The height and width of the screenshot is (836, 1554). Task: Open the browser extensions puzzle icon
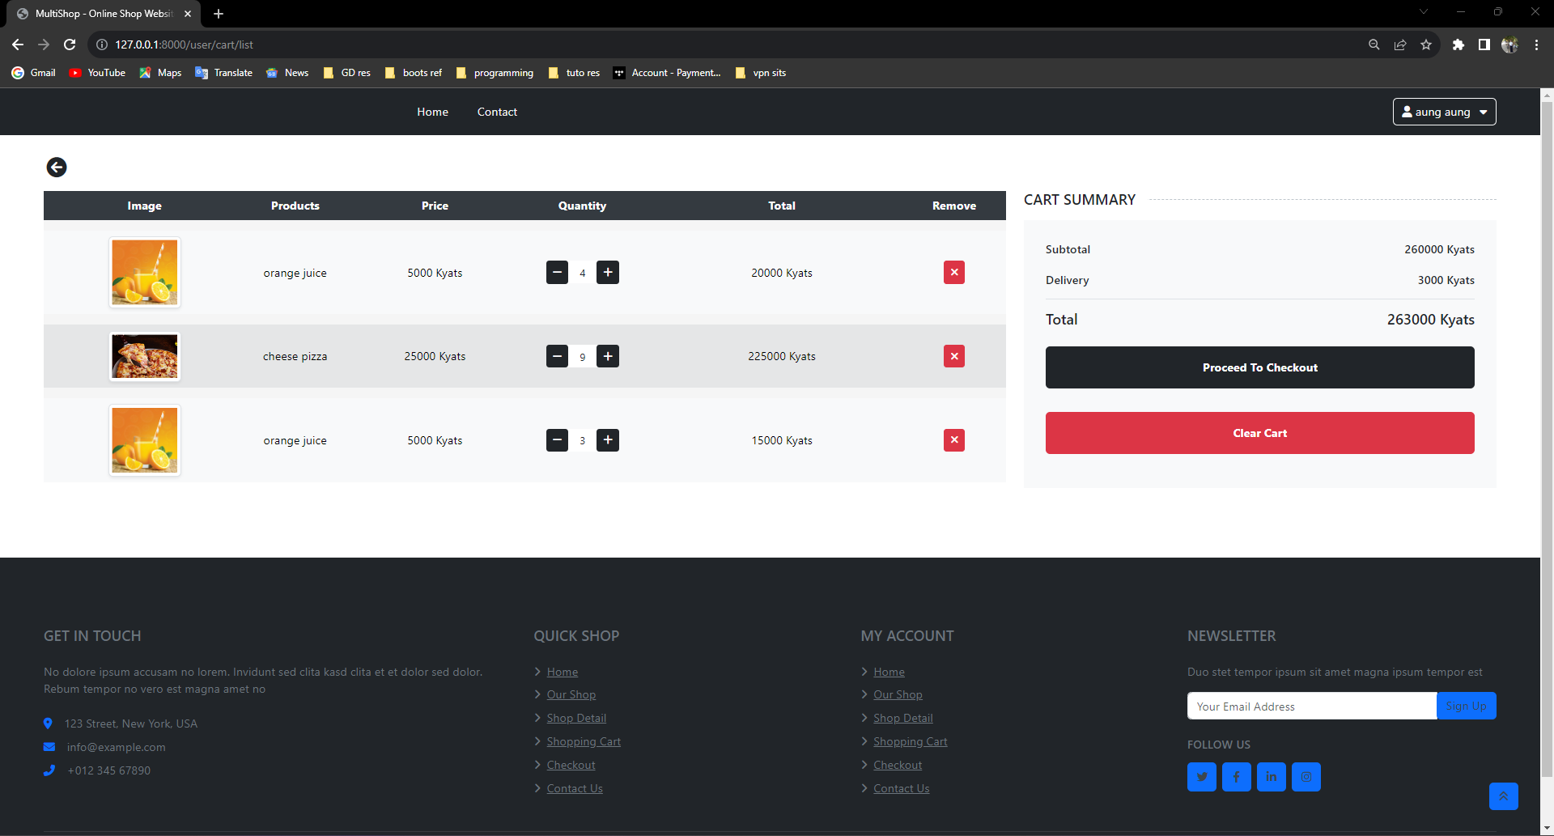pos(1458,45)
